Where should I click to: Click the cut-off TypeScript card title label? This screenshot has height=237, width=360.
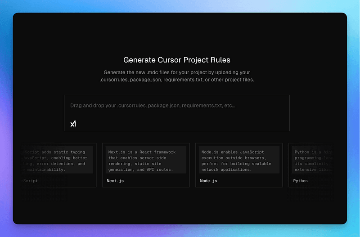tap(30, 181)
